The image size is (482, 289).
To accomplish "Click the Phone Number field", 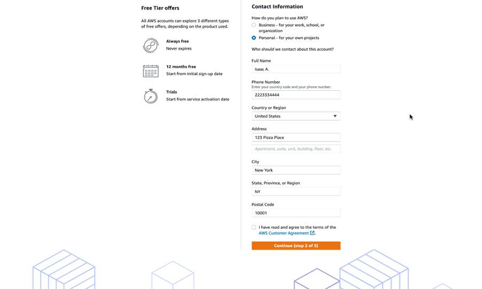I will tap(296, 95).
